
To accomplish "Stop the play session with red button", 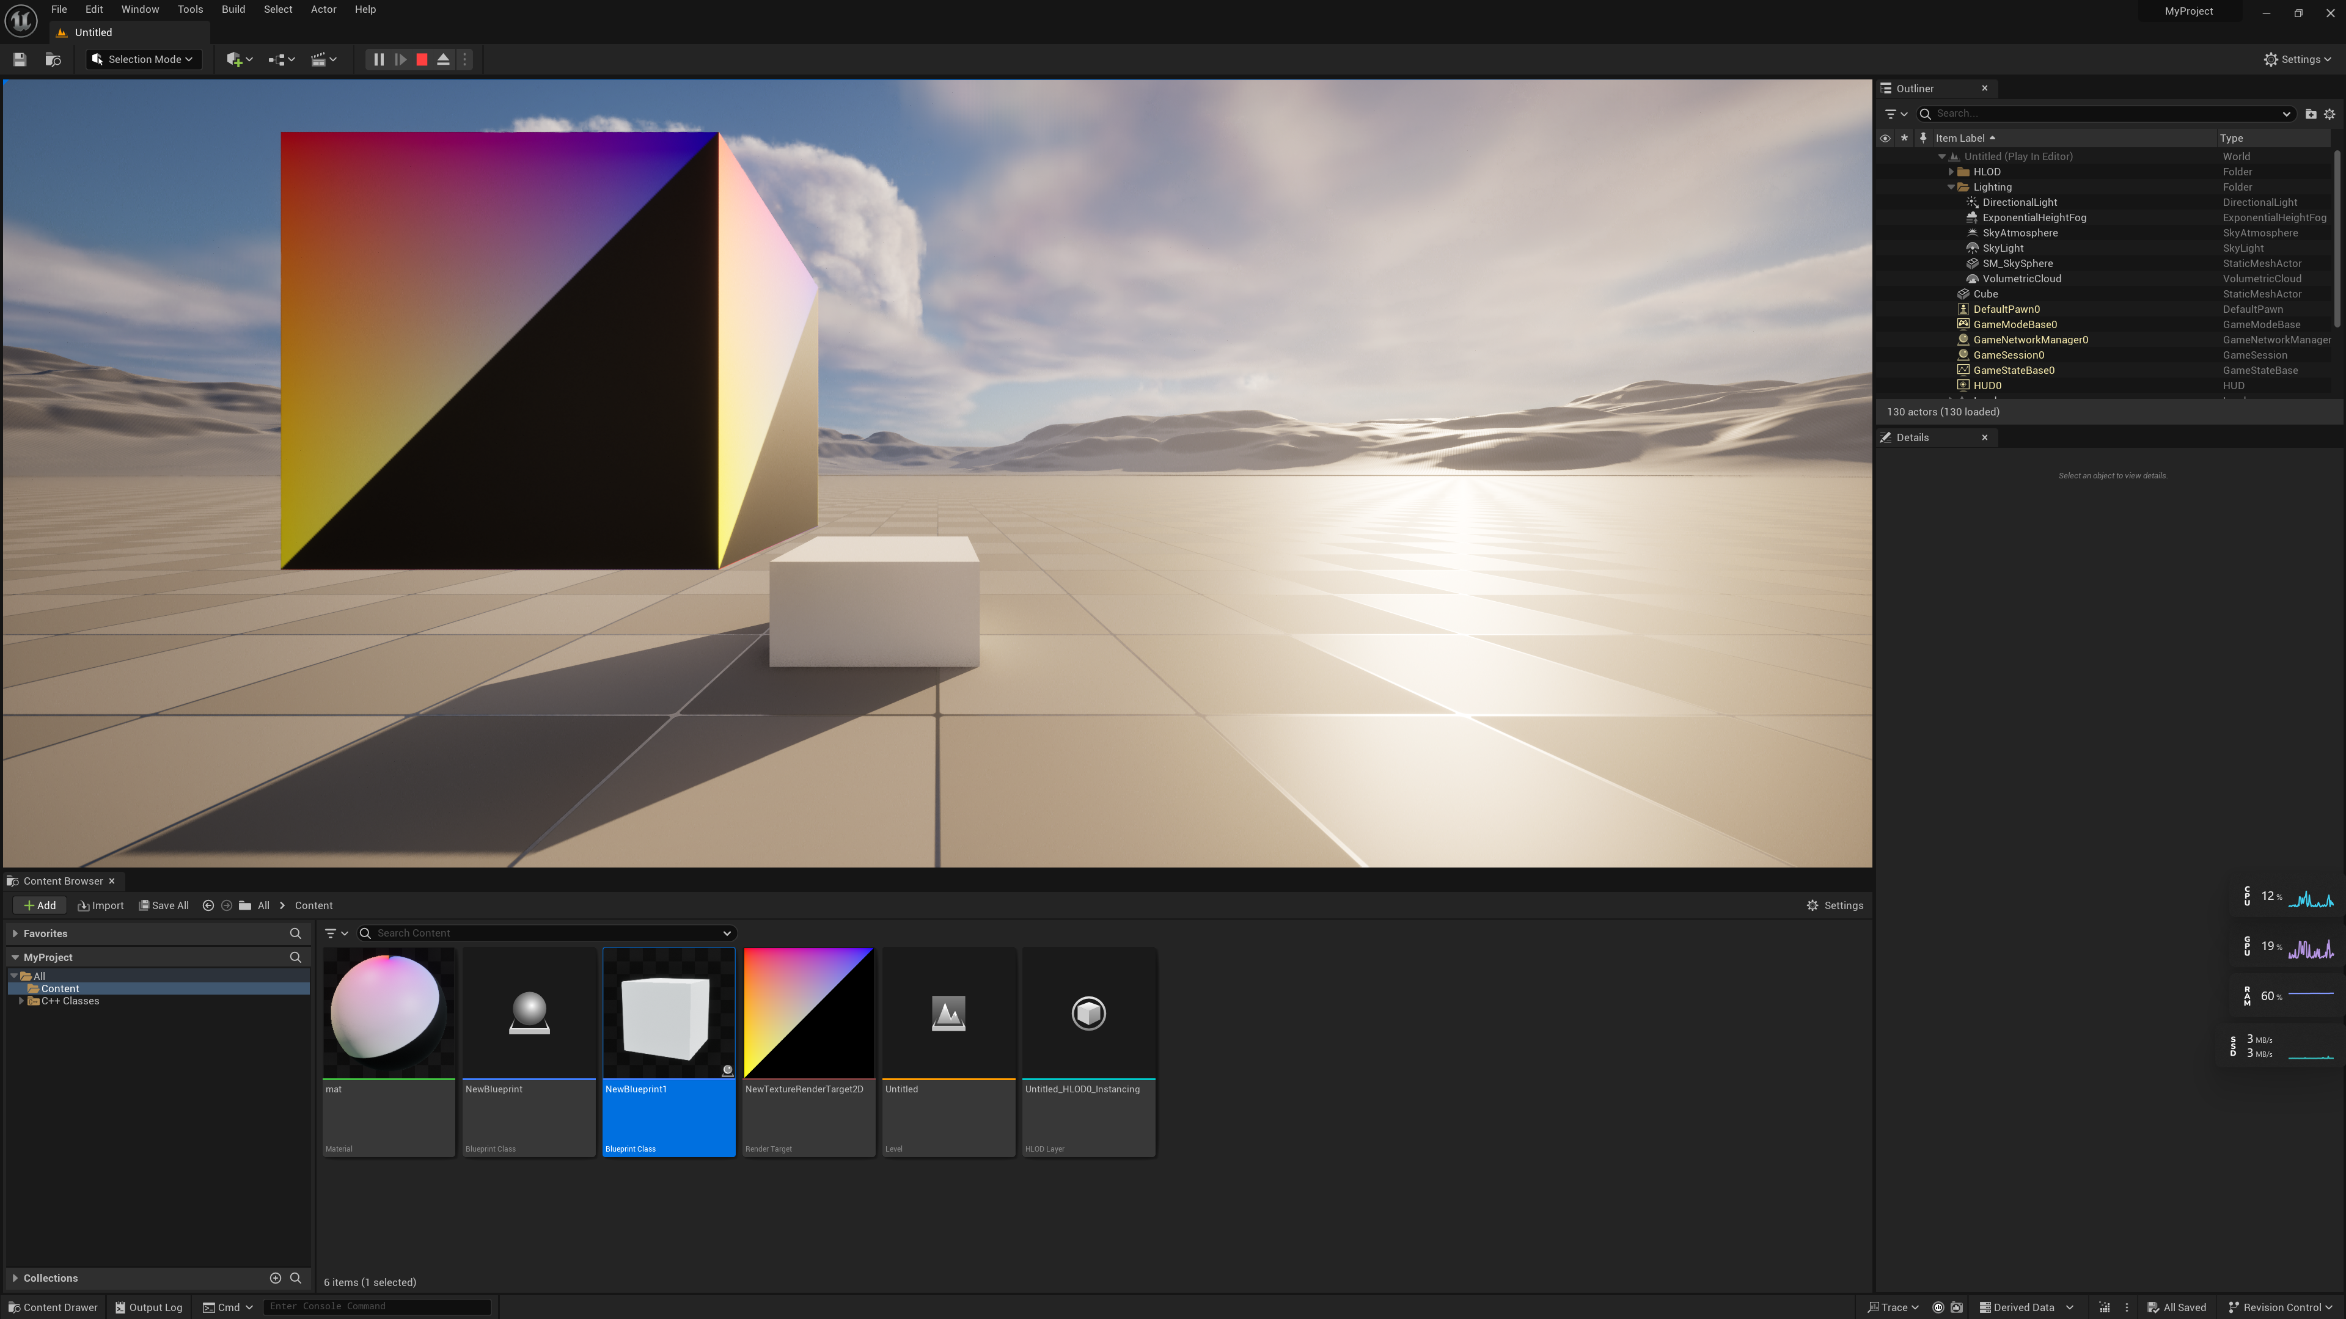I will (x=422, y=59).
